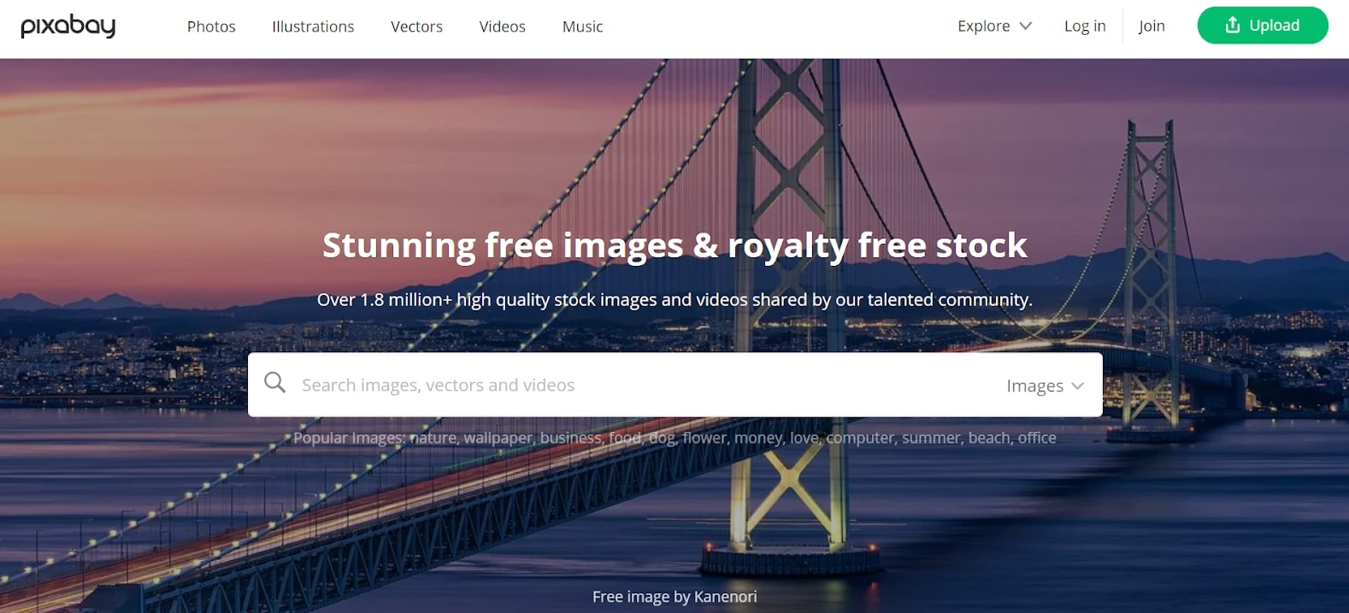Click the Join link
1349x613 pixels.
tap(1152, 26)
